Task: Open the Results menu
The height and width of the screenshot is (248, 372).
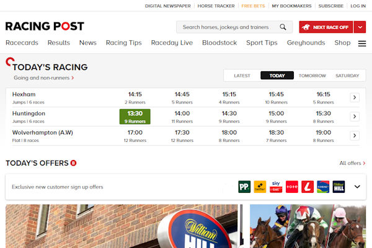Action: (59, 43)
